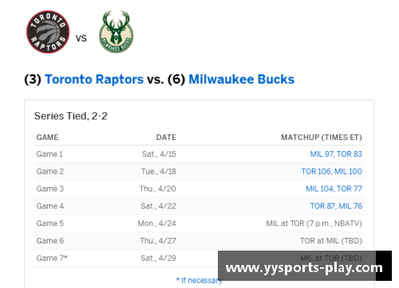399x288 pixels.
Task: Open the Milwaukee Bucks team link
Action: tap(242, 80)
